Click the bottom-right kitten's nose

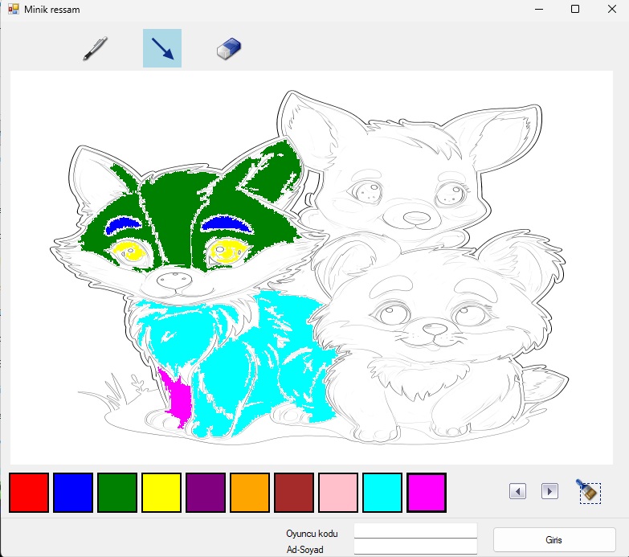pyautogui.click(x=435, y=330)
